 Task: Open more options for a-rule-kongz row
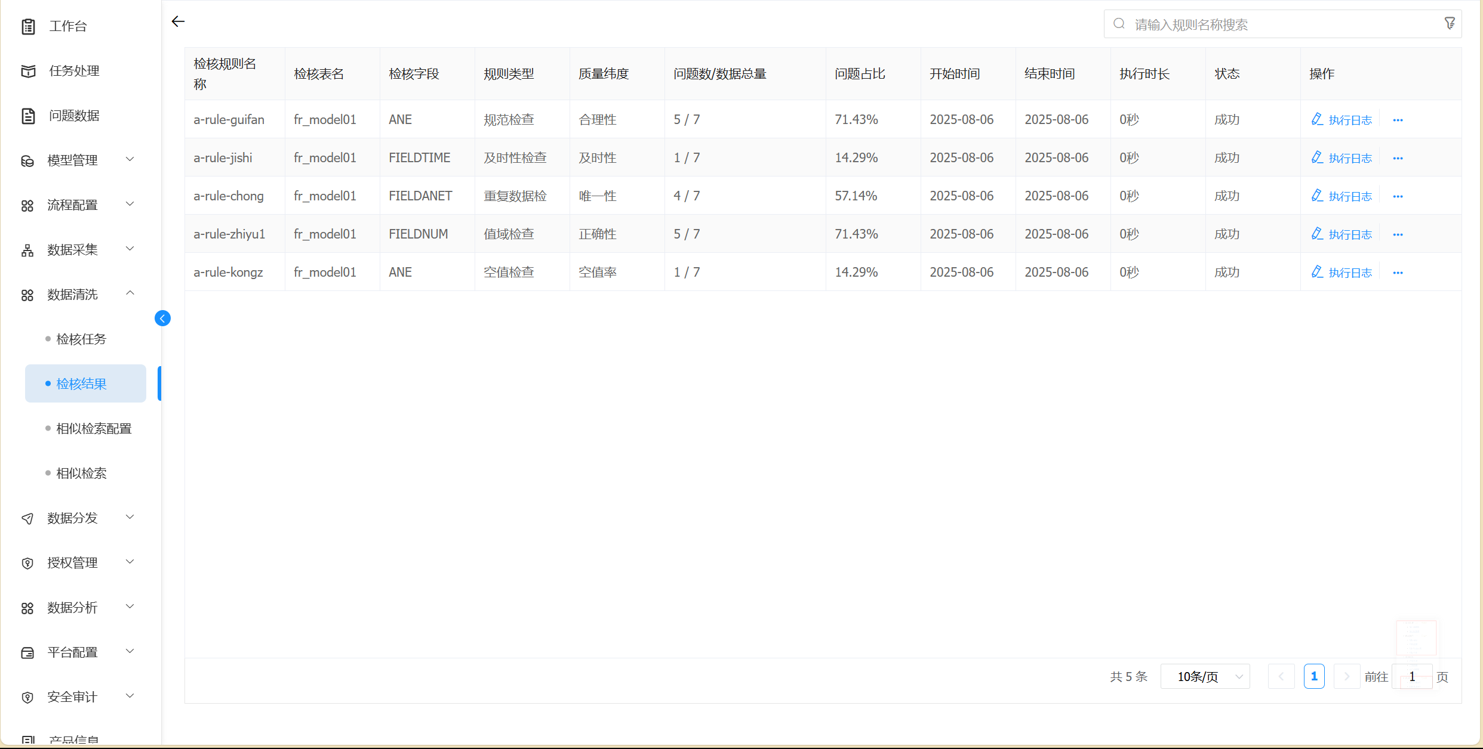(x=1398, y=273)
